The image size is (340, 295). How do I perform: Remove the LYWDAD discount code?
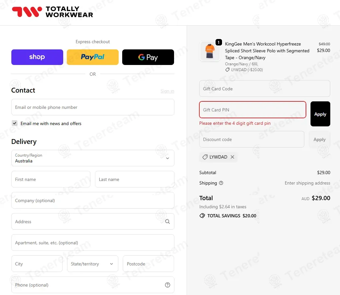(232, 157)
